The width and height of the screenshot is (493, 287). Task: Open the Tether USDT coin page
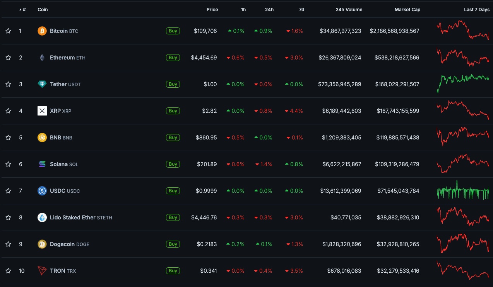65,84
